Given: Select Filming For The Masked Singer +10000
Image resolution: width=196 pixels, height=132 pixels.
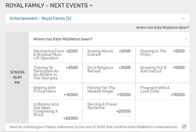Looking at the screenshot, I should pos(109,91).
